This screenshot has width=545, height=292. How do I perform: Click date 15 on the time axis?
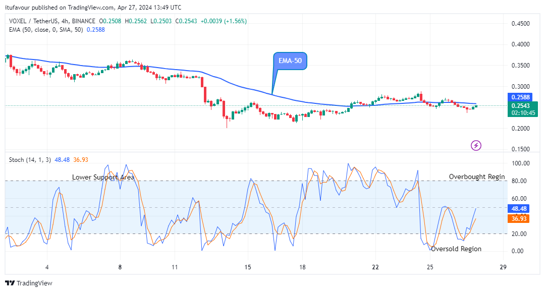(x=247, y=267)
